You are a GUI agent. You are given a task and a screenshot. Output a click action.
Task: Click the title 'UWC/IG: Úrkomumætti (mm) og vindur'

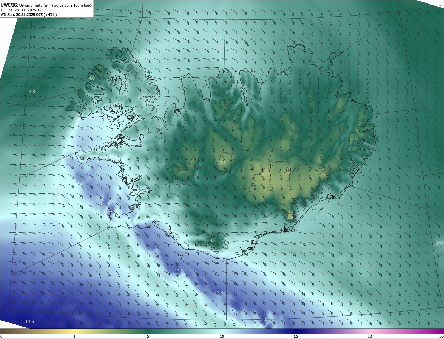tap(46, 5)
